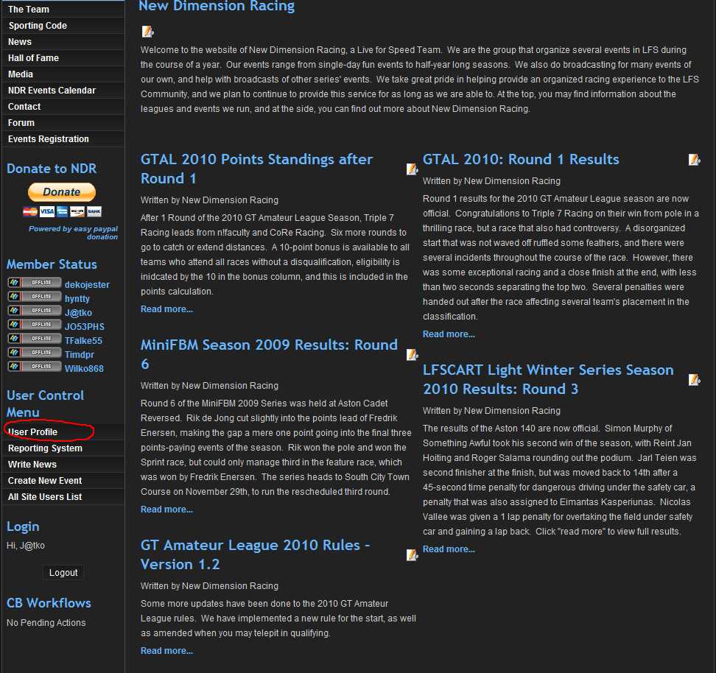Select Write News menu item

[x=63, y=465]
